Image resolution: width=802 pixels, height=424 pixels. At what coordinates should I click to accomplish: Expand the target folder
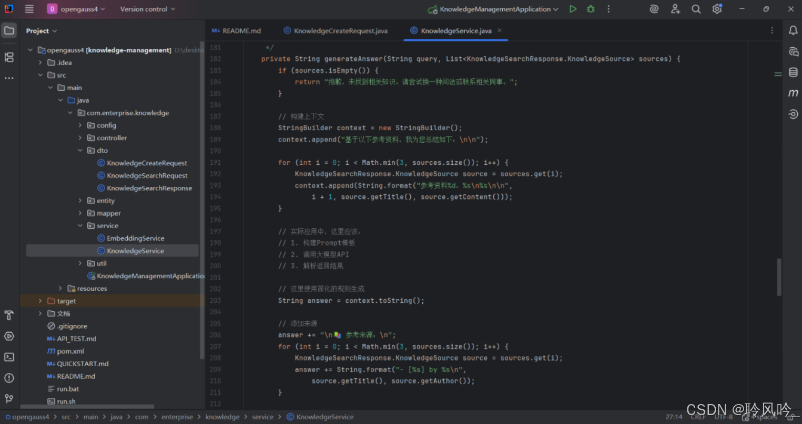(40, 301)
